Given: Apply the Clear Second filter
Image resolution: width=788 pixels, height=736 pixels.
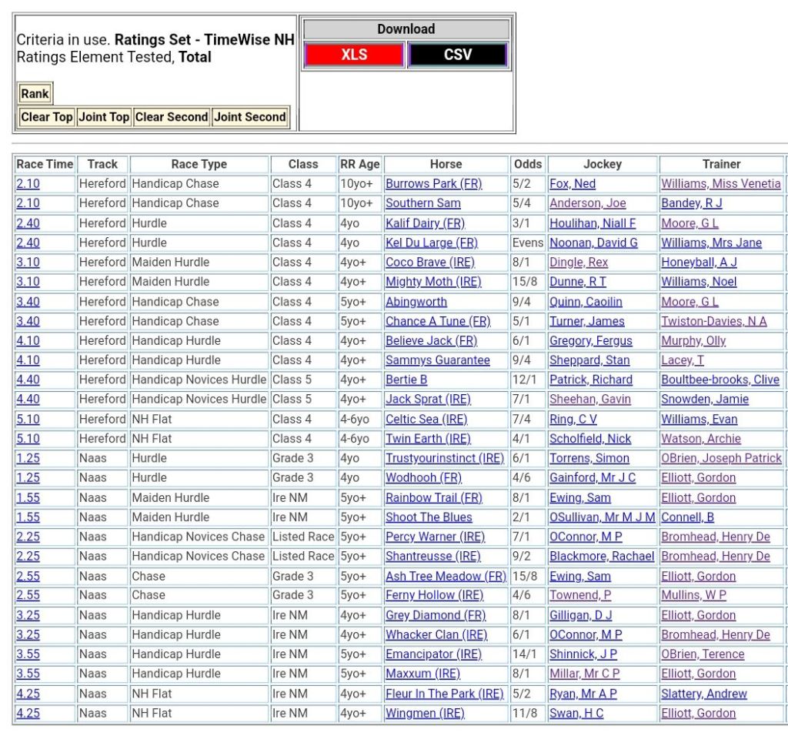Looking at the screenshot, I should point(172,117).
